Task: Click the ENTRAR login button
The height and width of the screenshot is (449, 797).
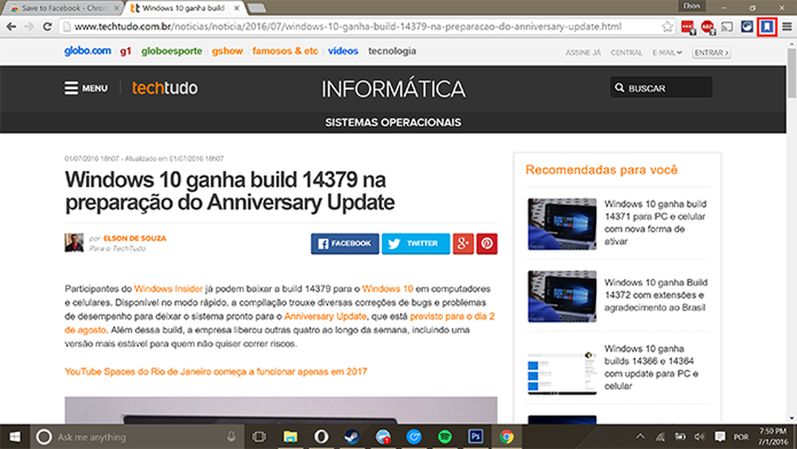Action: click(x=711, y=53)
